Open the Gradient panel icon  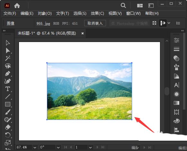pos(176,103)
